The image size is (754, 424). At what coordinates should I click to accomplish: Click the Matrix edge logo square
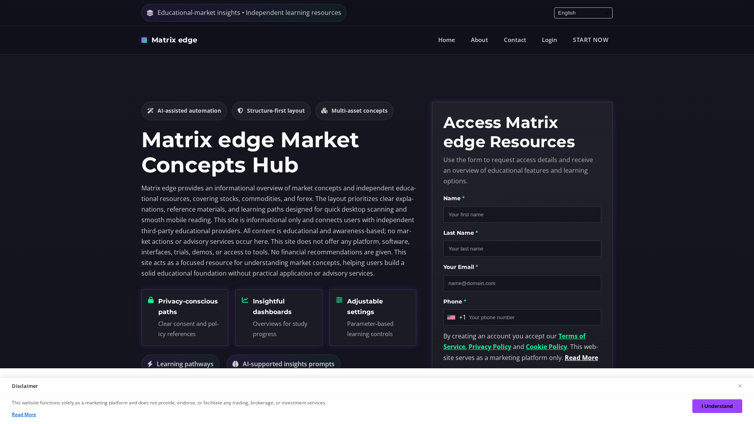[x=144, y=40]
